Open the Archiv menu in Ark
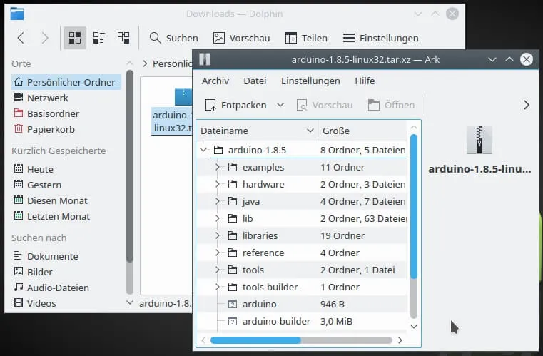Screen dimensions: 543x356 (x=215, y=81)
